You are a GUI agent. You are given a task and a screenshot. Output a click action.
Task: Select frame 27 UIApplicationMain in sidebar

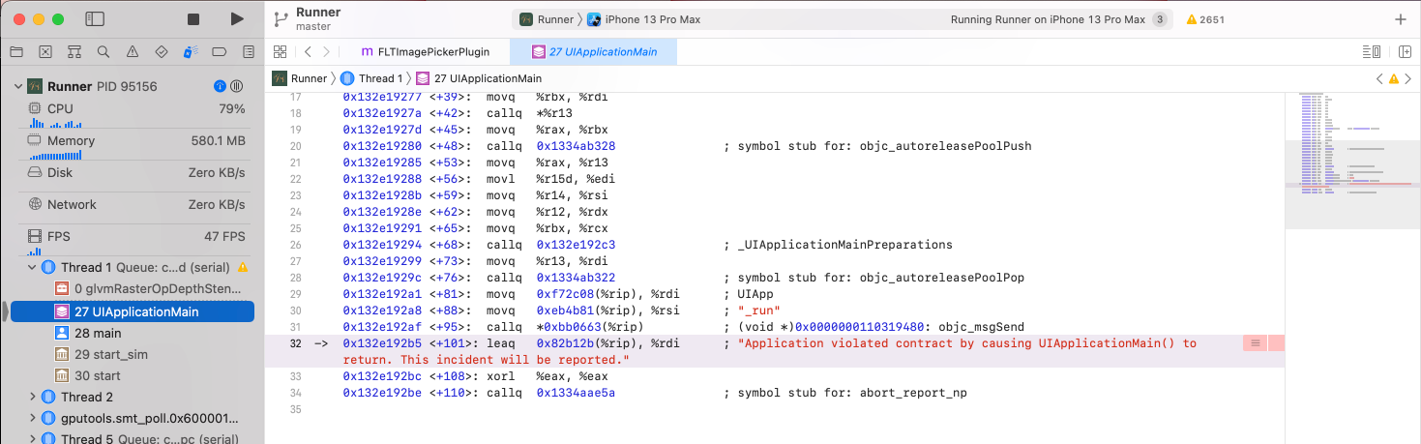point(133,311)
